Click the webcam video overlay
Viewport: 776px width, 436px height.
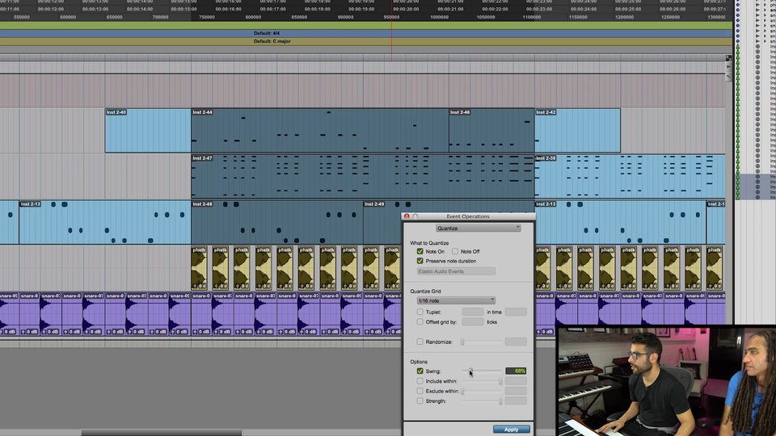click(x=666, y=380)
